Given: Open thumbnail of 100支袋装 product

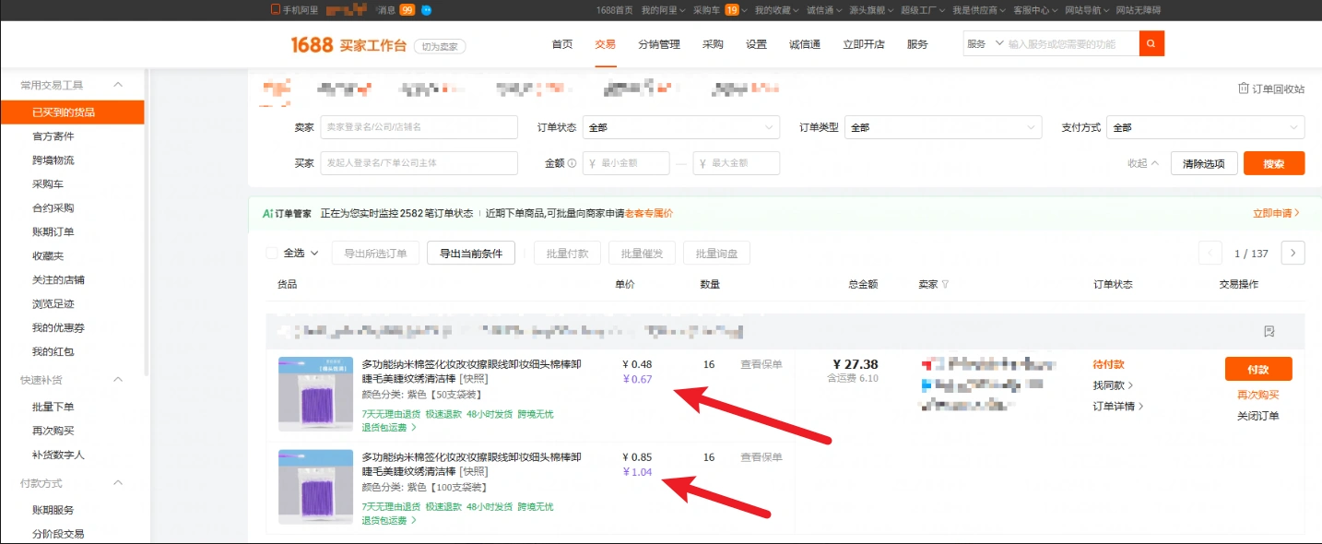Looking at the screenshot, I should [315, 487].
